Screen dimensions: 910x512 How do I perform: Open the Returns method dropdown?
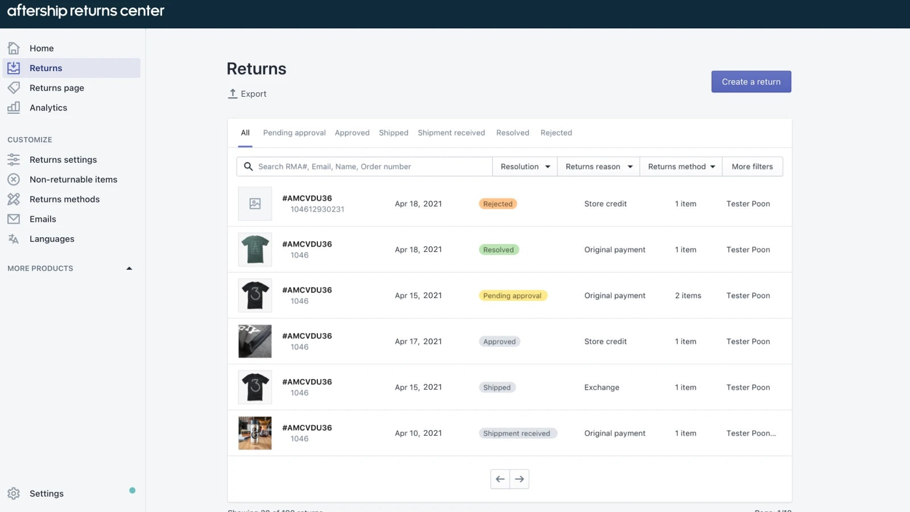pyautogui.click(x=681, y=167)
